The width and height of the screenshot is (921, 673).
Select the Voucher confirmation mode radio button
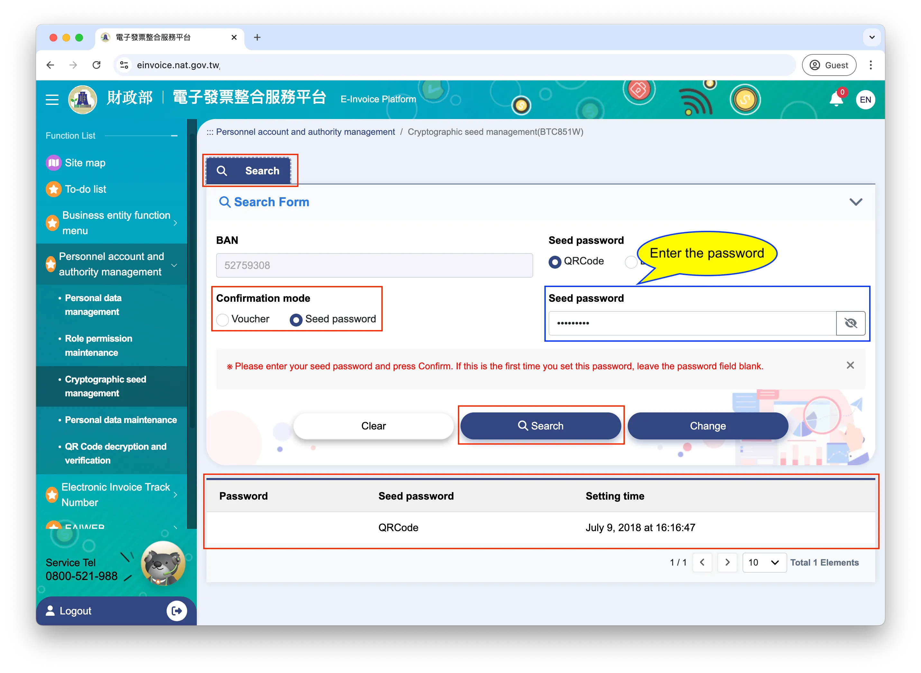pos(223,320)
